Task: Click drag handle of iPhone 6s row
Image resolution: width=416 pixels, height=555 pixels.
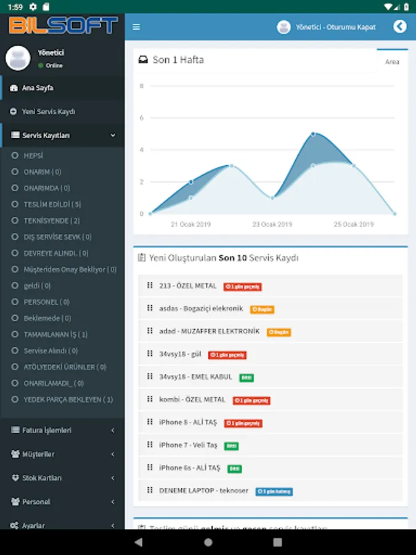Action: pos(150,467)
